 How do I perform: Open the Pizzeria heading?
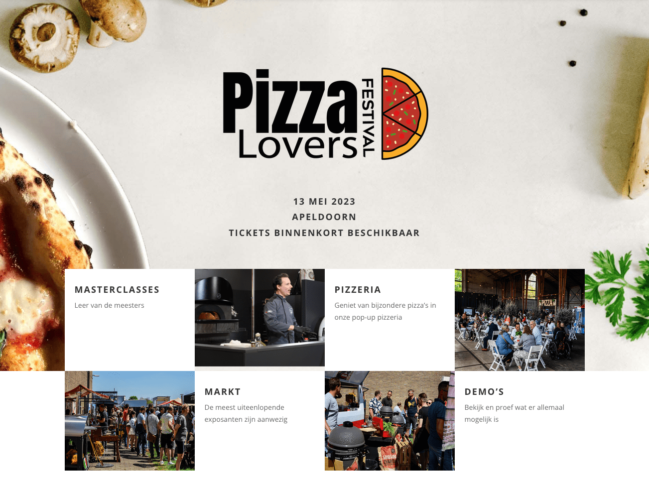[358, 290]
